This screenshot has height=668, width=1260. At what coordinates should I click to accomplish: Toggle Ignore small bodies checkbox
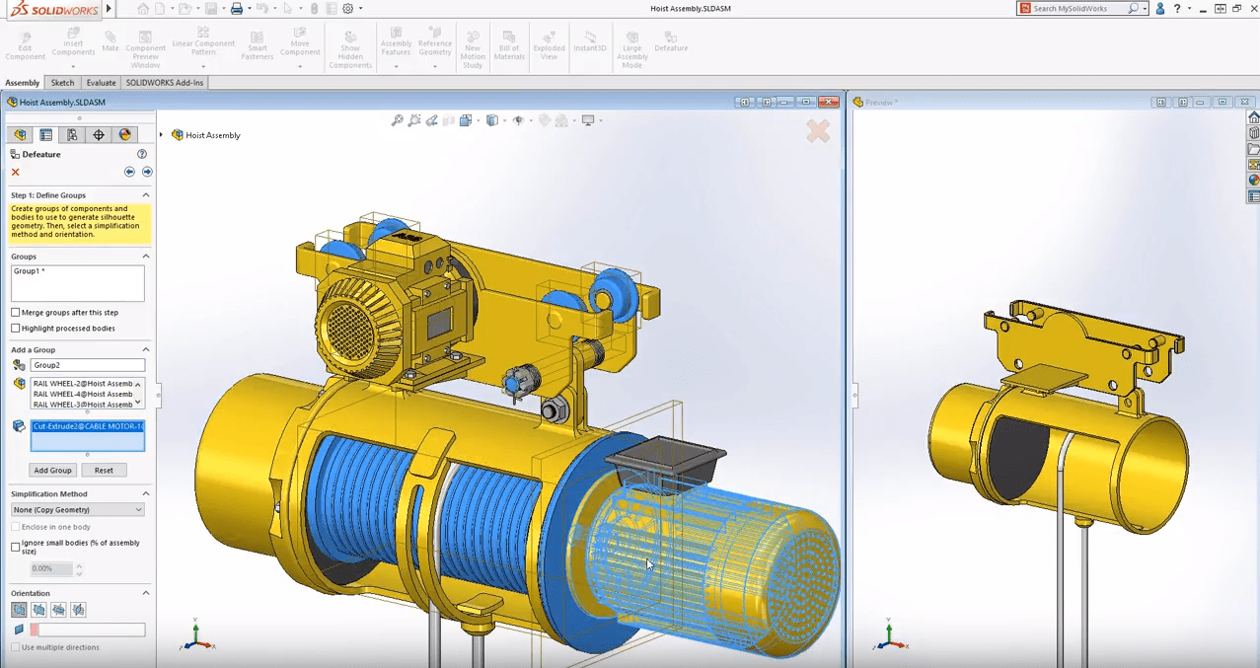tap(16, 547)
